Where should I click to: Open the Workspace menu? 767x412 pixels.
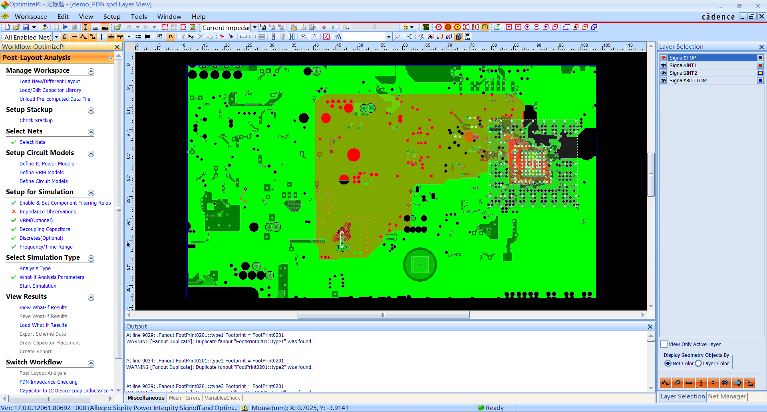coord(31,16)
